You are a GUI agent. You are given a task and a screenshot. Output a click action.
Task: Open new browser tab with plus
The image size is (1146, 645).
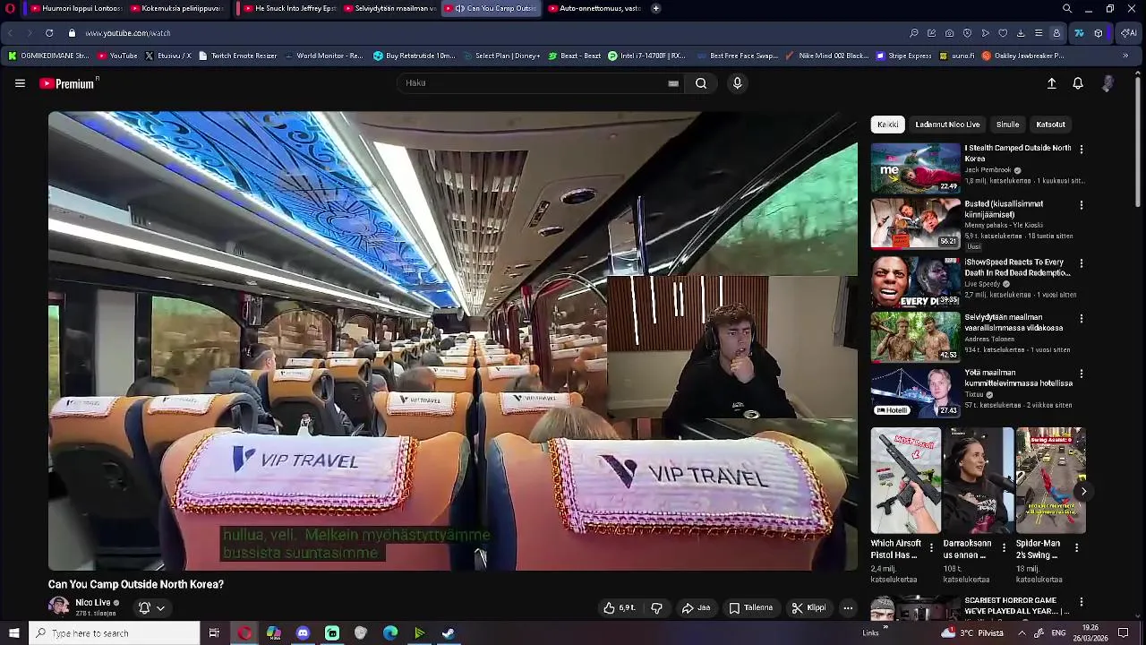(655, 9)
